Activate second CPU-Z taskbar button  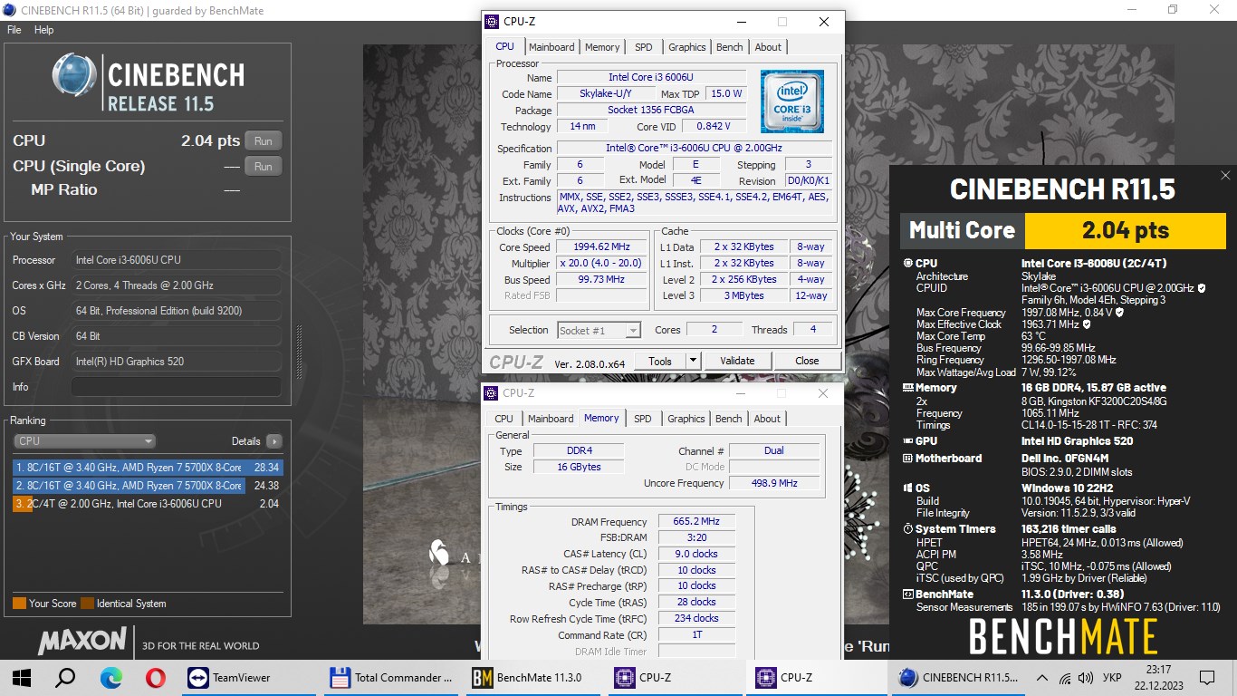(819, 677)
